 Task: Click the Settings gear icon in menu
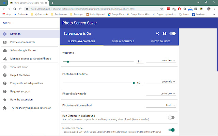click(x=4, y=34)
